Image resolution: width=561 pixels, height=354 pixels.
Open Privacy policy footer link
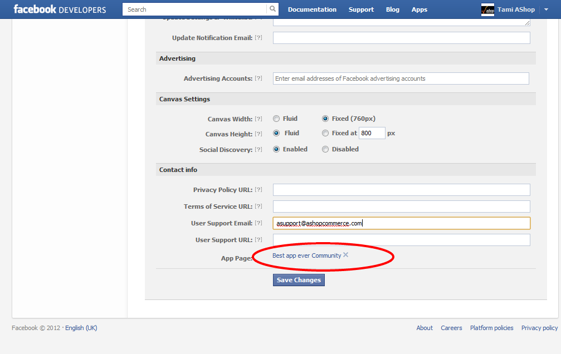(539, 328)
